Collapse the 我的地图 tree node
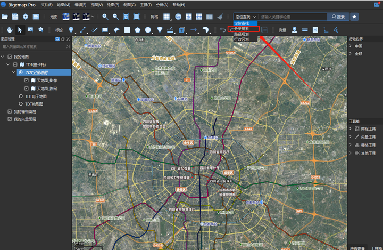Viewport: 383px width, 250px height. [x=3, y=57]
